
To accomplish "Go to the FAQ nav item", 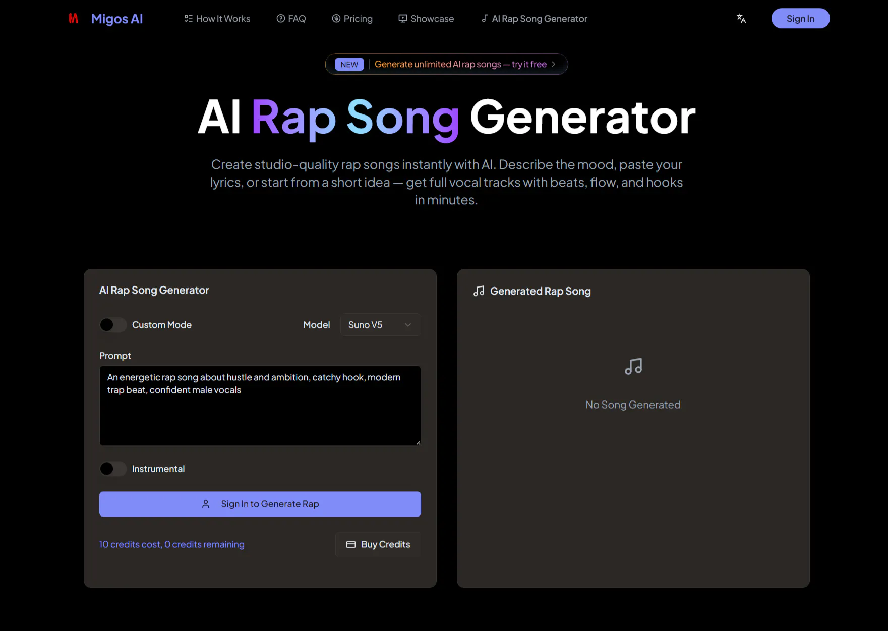I will (x=291, y=19).
